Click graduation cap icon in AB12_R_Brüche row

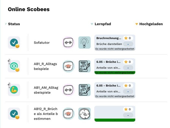pos(68,114)
